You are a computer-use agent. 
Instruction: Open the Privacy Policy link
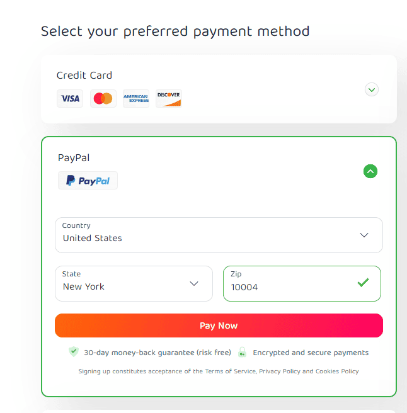(x=280, y=371)
